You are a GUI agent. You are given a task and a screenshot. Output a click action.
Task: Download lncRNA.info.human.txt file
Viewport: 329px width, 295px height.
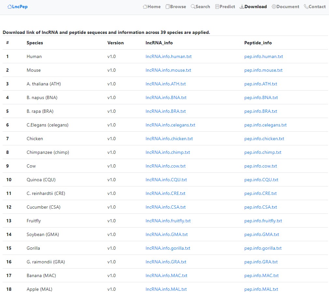(x=168, y=56)
